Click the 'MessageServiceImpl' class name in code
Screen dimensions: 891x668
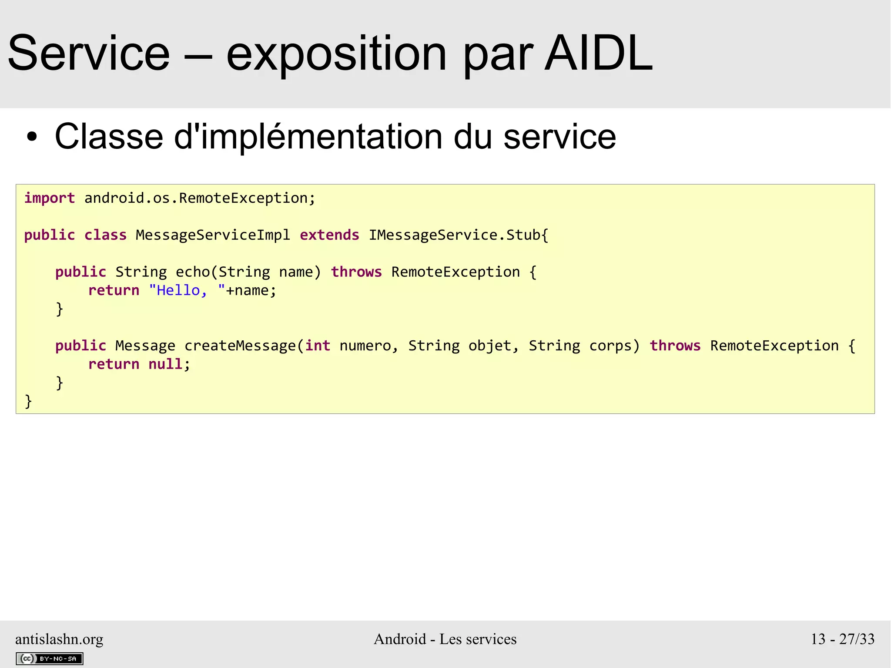point(213,235)
